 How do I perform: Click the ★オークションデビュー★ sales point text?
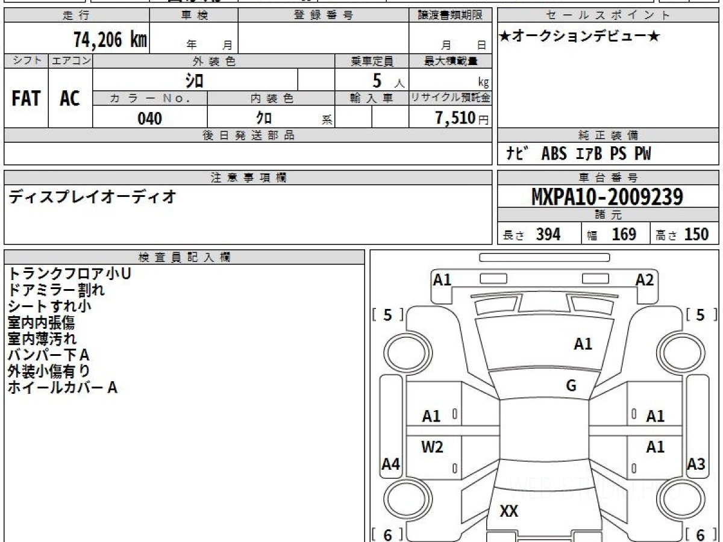[580, 36]
